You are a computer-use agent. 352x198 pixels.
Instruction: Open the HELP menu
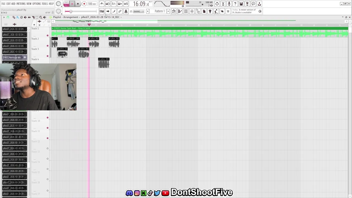click(x=51, y=4)
